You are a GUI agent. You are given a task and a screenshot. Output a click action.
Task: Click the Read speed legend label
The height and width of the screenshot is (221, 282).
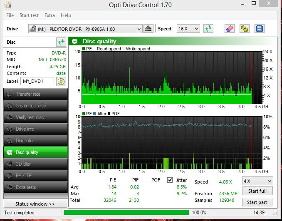[x=109, y=49]
